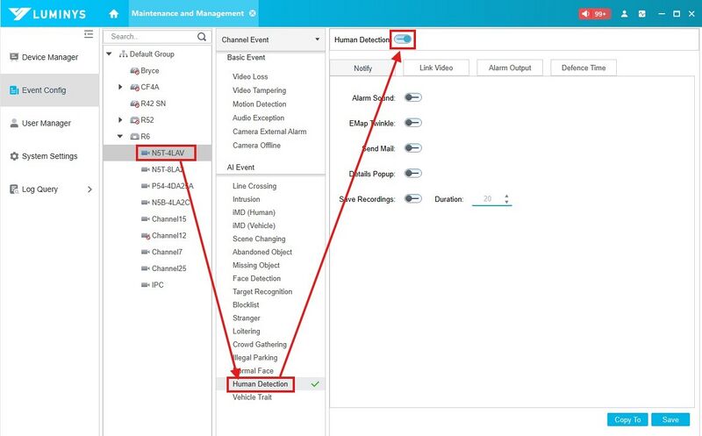The height and width of the screenshot is (436, 702).
Task: Collapse the sidebar menu icon
Action: (x=89, y=34)
